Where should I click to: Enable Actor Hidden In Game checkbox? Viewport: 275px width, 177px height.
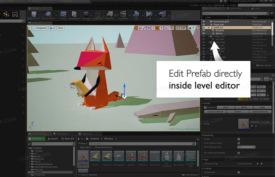239,143
